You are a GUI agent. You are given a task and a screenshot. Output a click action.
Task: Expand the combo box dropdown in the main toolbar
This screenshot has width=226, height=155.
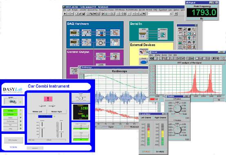(171, 14)
